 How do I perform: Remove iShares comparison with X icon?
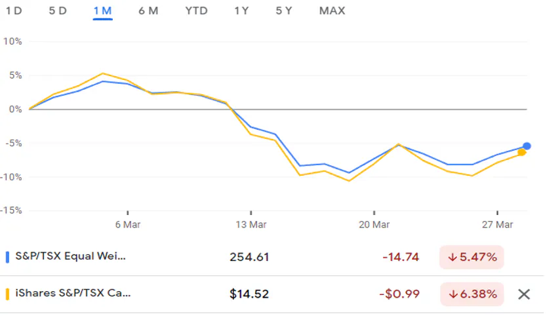[523, 294]
